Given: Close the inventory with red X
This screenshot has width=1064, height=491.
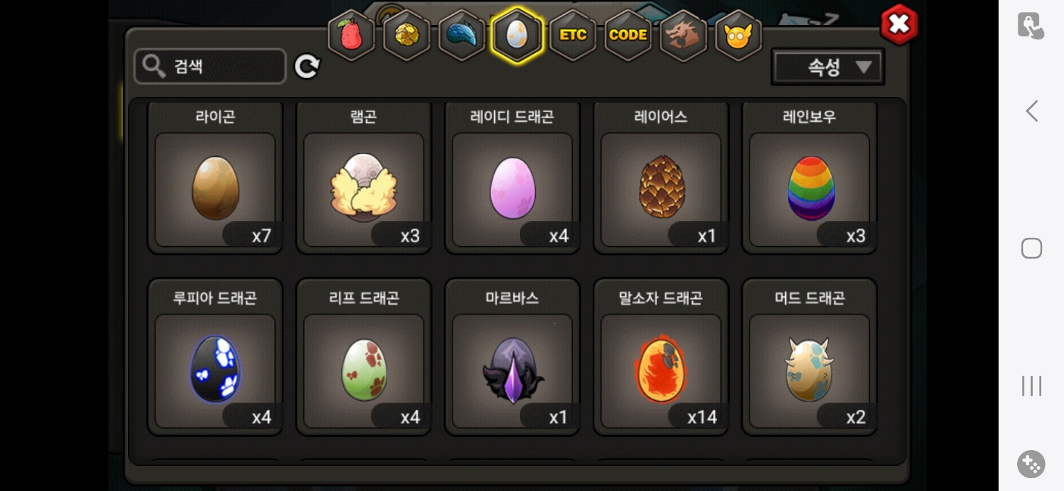Looking at the screenshot, I should tap(899, 25).
